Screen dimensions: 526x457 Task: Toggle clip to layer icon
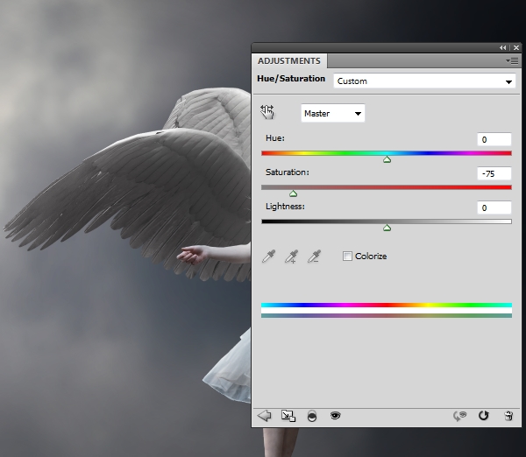[x=311, y=416]
